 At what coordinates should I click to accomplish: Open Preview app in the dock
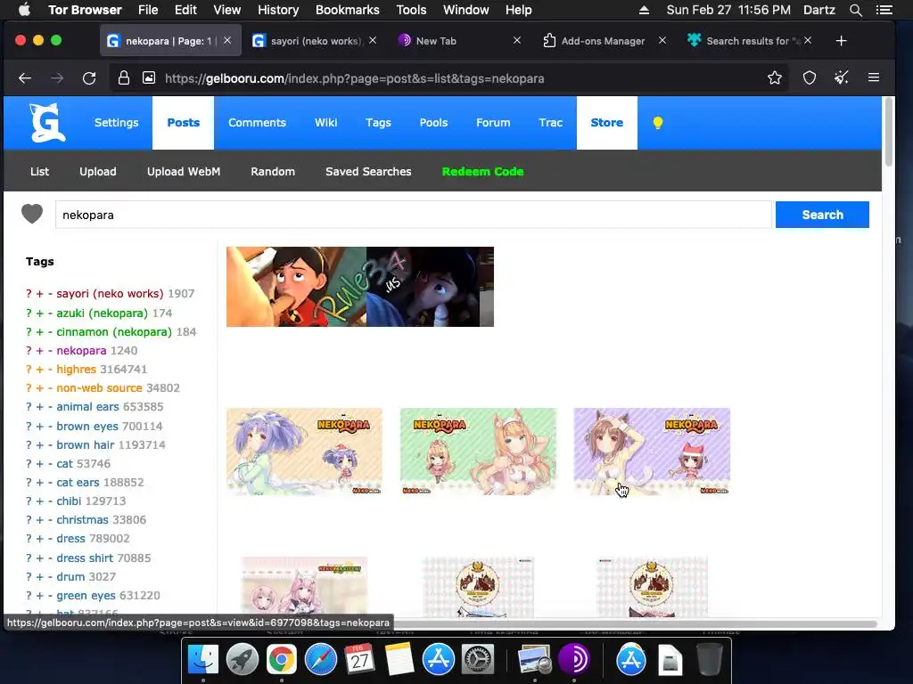(x=535, y=660)
